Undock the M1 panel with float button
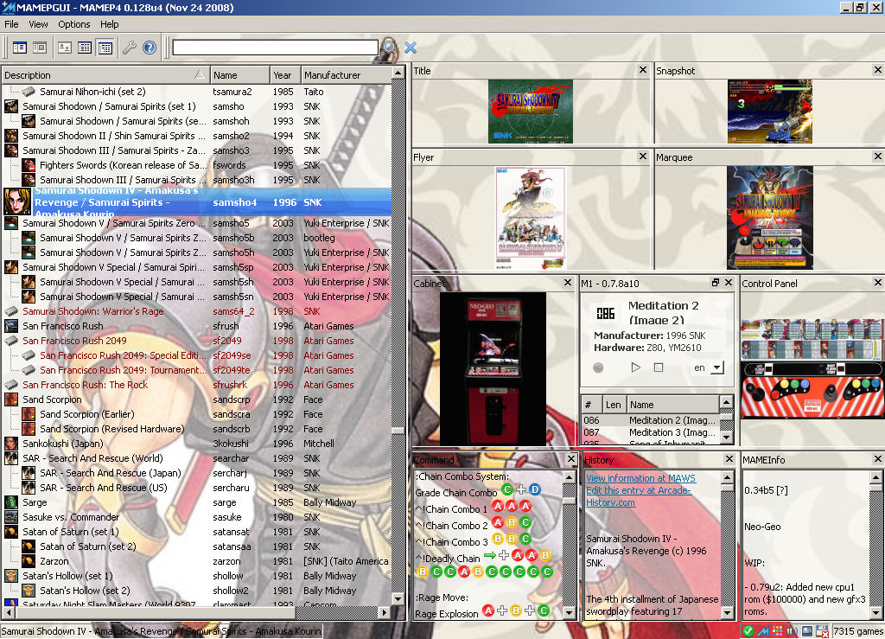Viewport: 885px width, 639px height. 715,283
